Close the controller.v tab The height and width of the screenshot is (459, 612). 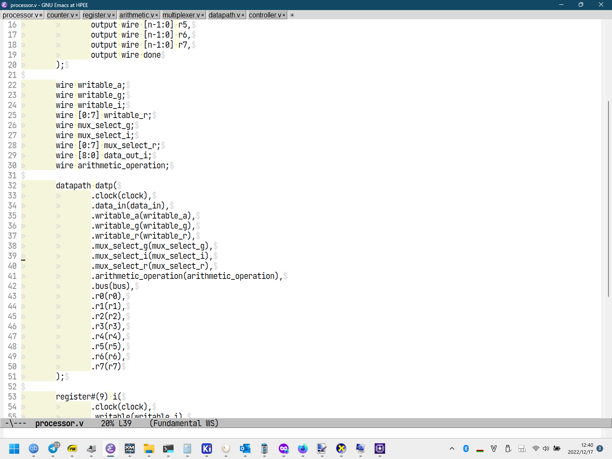pyautogui.click(x=284, y=15)
